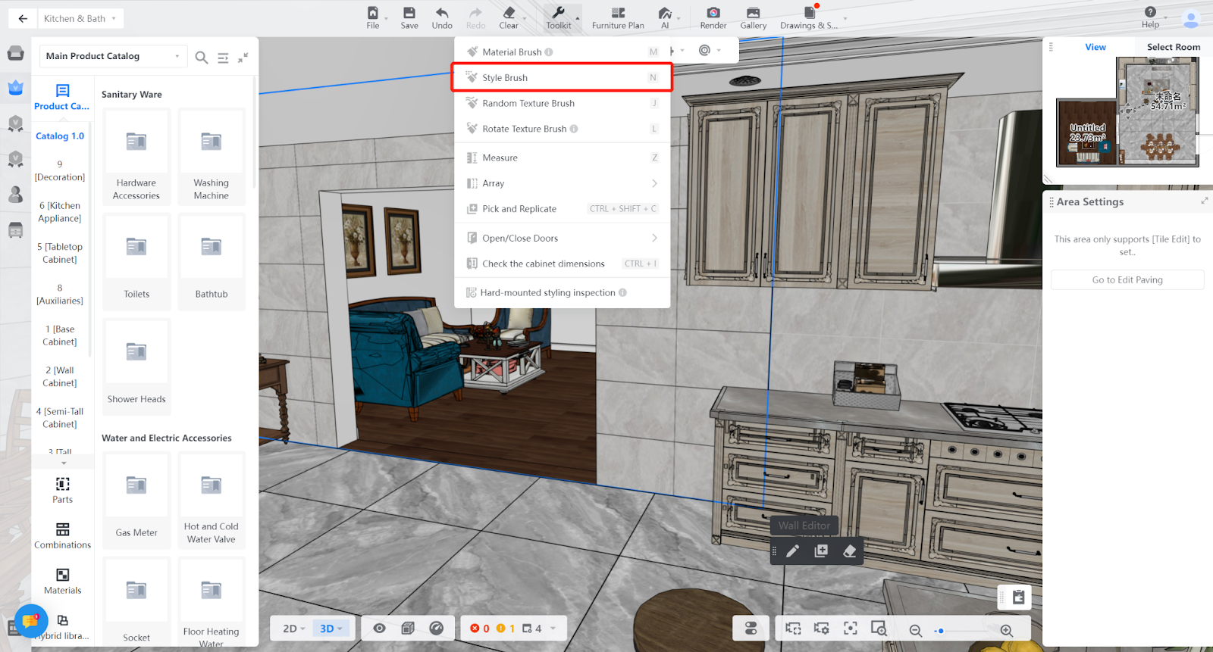Open the Main Product Catalog dropdown
Viewport: 1213px width, 652px height.
tap(112, 56)
